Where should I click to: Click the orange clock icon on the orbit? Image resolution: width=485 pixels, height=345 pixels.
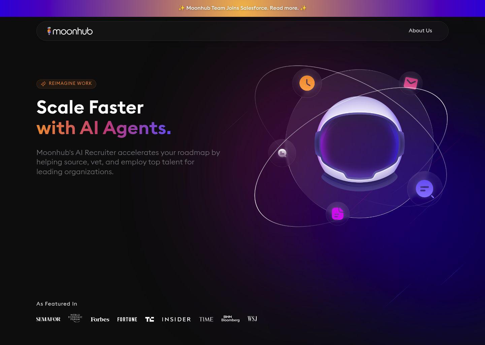point(307,83)
